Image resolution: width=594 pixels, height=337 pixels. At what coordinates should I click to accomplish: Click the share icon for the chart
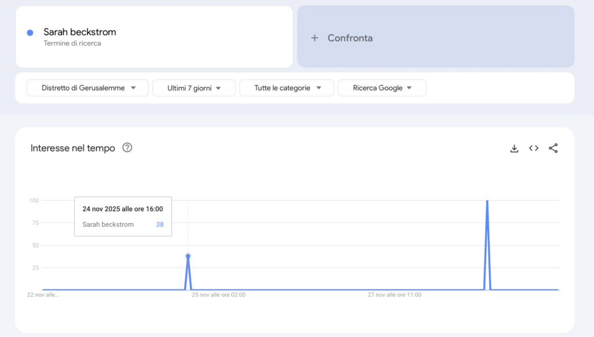[553, 148]
